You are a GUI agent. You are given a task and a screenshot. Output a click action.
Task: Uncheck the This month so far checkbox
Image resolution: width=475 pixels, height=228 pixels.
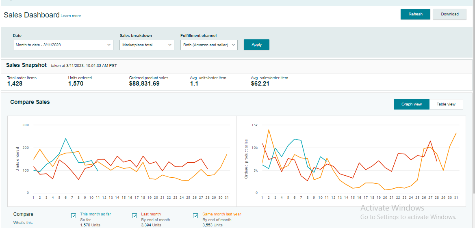74,216
